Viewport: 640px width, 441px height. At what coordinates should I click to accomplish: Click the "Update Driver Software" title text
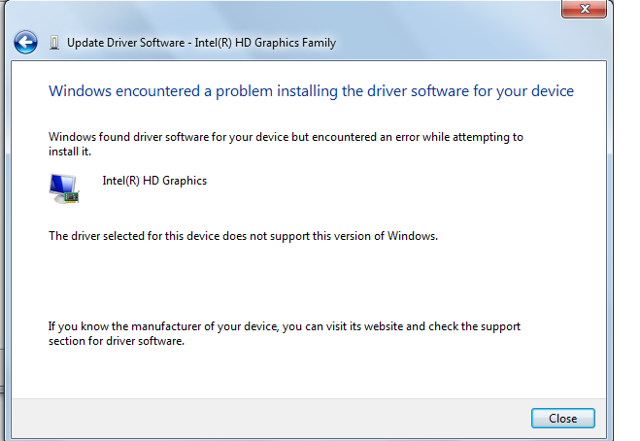(x=123, y=43)
